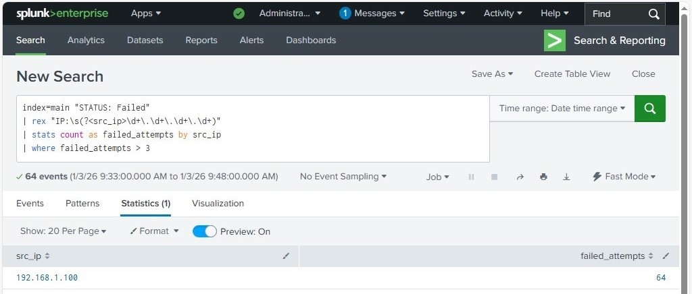Select the Statistics (1) tab

point(146,204)
